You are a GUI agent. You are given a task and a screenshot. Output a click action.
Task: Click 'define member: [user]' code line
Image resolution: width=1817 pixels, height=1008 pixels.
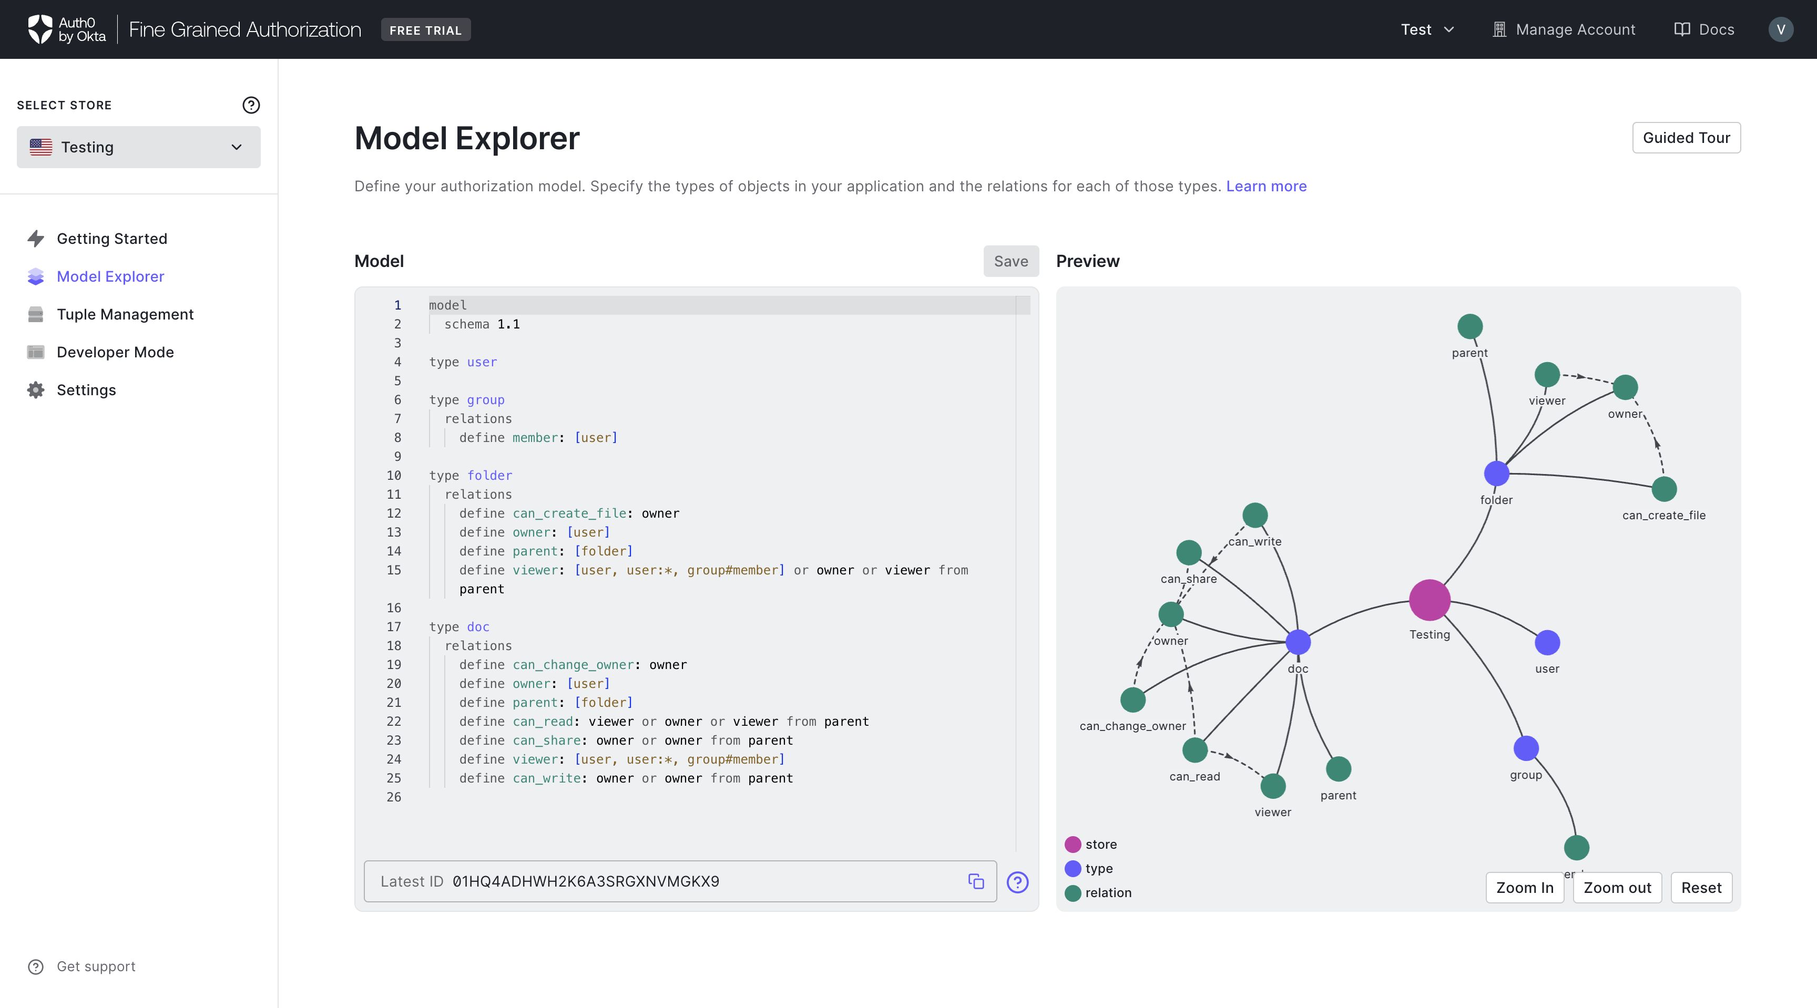coord(538,438)
